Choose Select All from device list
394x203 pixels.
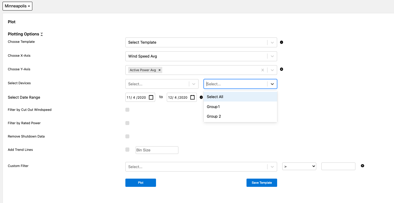[x=215, y=97]
